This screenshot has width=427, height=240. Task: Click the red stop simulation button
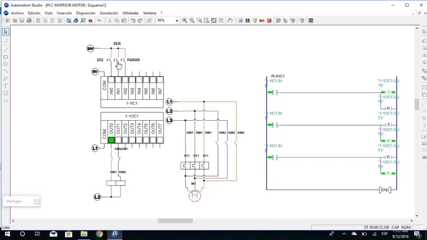pyautogui.click(x=269, y=21)
